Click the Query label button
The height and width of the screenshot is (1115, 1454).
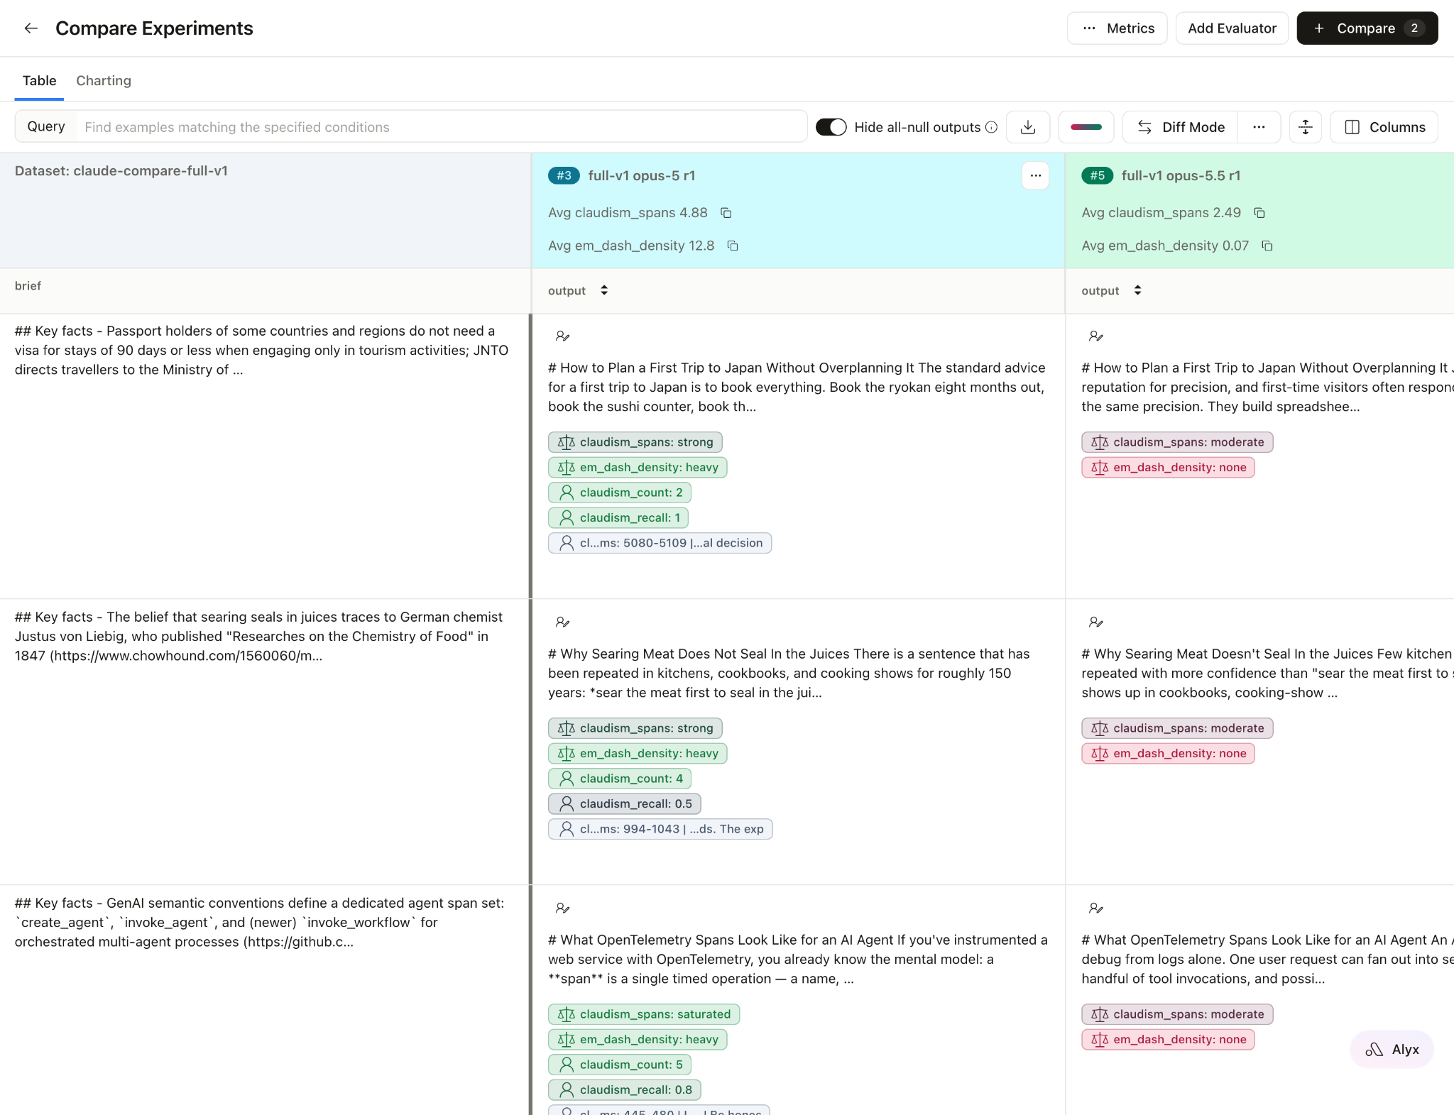(46, 126)
